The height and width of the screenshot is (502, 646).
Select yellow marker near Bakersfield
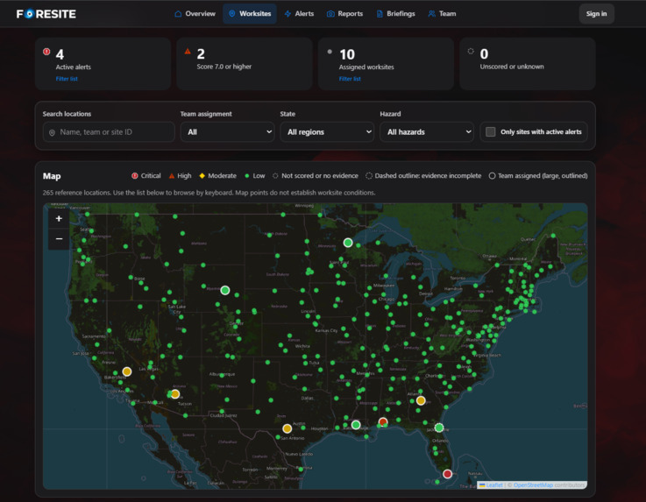coord(127,371)
